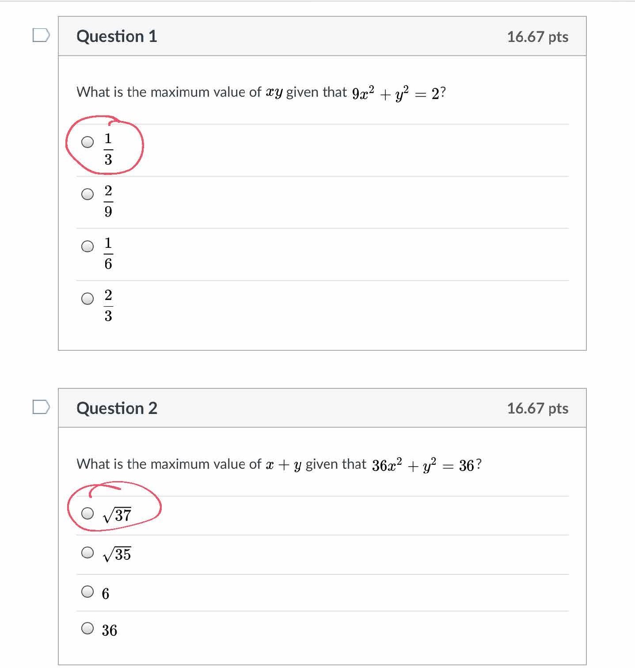Flag Question 2 for review
635x668 pixels.
[41, 407]
